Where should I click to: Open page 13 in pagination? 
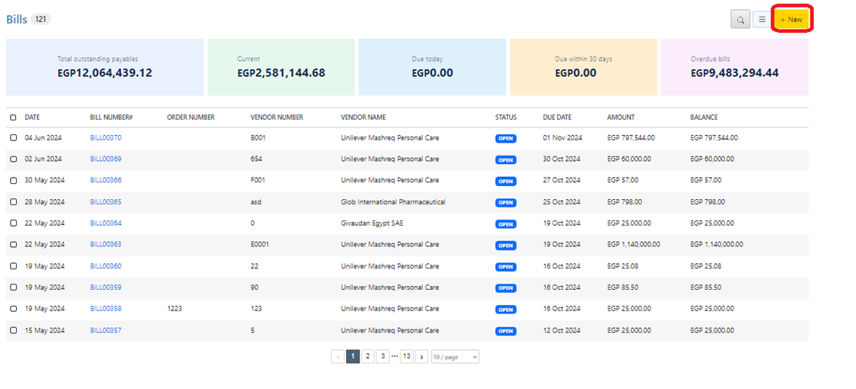(x=407, y=356)
